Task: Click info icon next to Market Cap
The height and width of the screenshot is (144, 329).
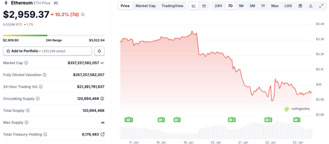Action: 26,63
